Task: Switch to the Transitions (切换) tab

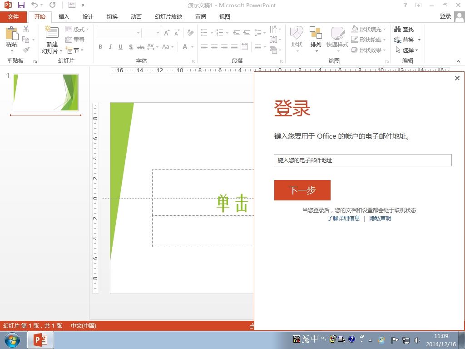Action: [x=112, y=17]
